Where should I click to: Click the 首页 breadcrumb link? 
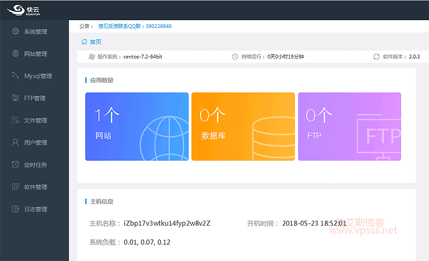[95, 42]
